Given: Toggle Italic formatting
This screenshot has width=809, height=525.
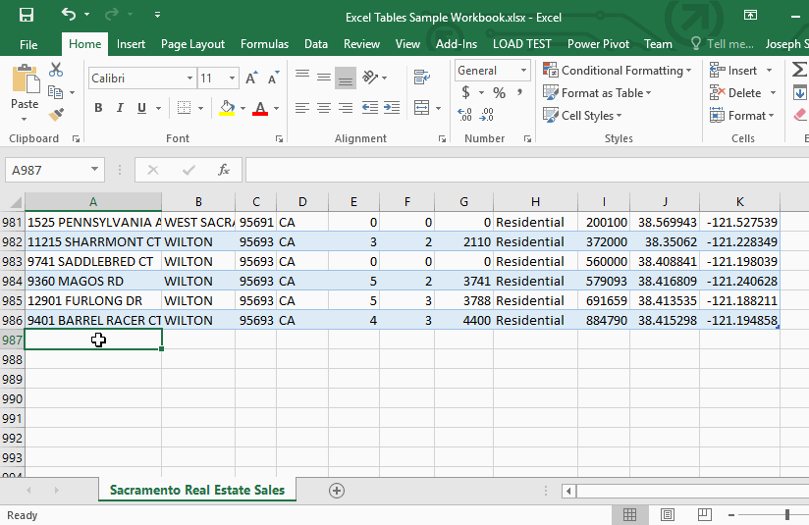Looking at the screenshot, I should (x=120, y=108).
